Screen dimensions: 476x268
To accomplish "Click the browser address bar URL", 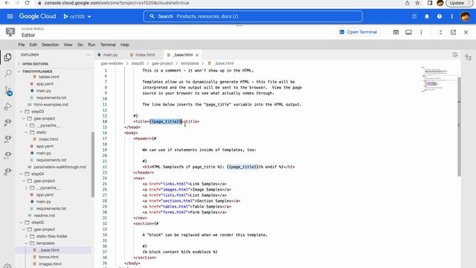I will (117, 3).
